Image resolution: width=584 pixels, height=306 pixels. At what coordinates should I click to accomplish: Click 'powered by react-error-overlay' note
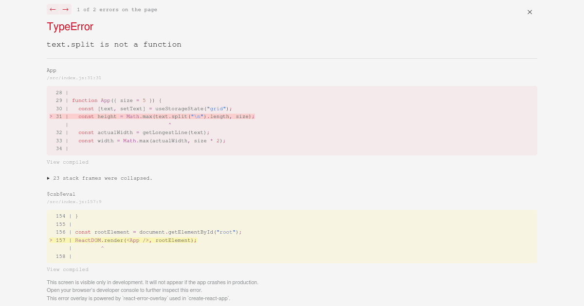[x=138, y=298]
